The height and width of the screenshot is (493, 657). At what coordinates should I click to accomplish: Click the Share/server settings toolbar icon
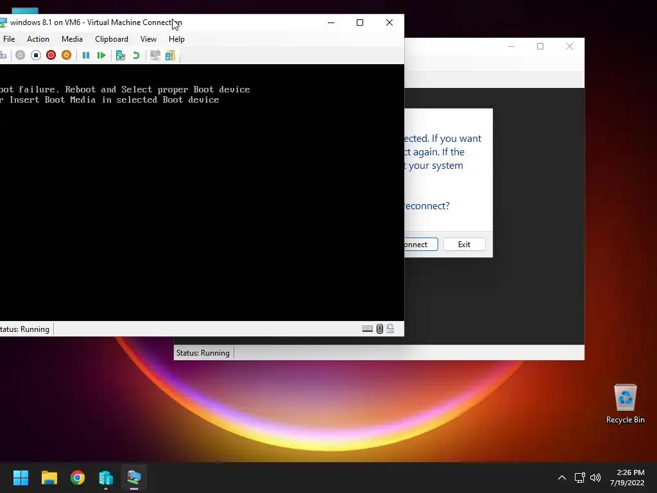coord(170,55)
